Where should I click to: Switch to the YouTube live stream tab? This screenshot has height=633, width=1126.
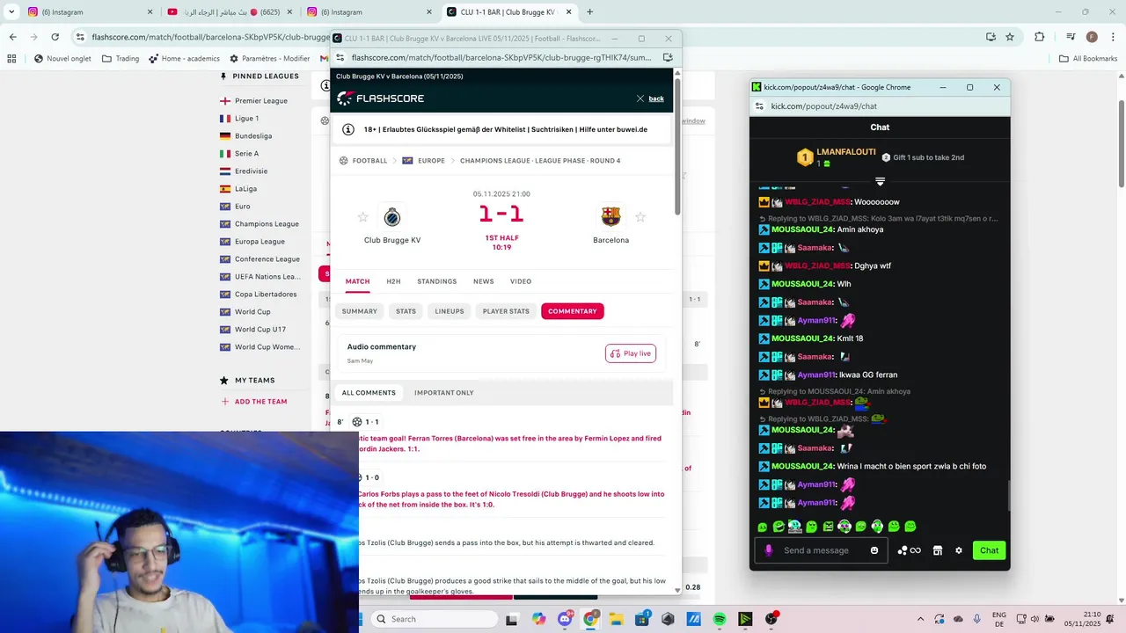[x=229, y=12]
